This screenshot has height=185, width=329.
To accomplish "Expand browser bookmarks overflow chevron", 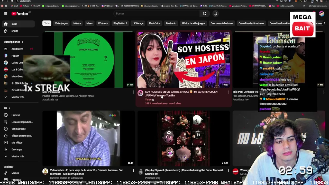I will 304,6.
